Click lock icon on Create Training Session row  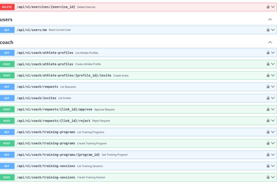[x=268, y=177]
